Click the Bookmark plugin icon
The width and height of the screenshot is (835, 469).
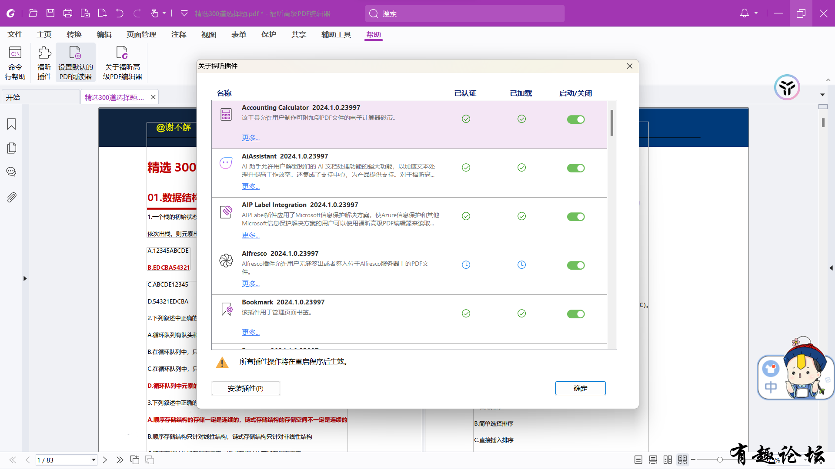tap(227, 309)
